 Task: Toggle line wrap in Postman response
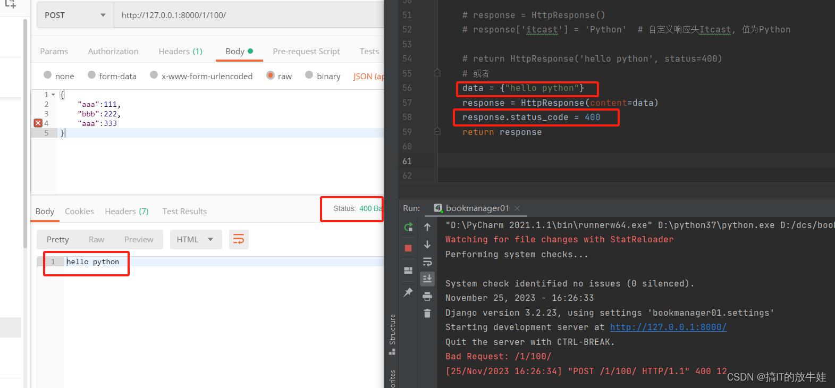point(239,240)
